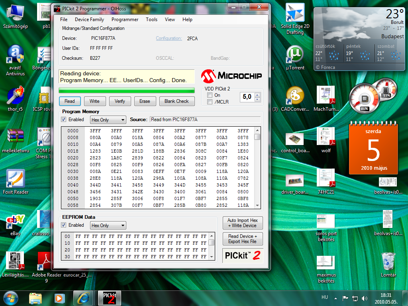Click the Windows Start orb
This screenshot has height=306, width=408.
[11, 298]
